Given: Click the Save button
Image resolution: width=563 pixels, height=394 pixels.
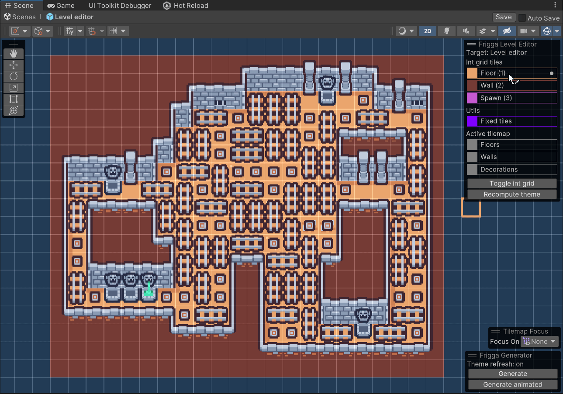Looking at the screenshot, I should coord(504,17).
